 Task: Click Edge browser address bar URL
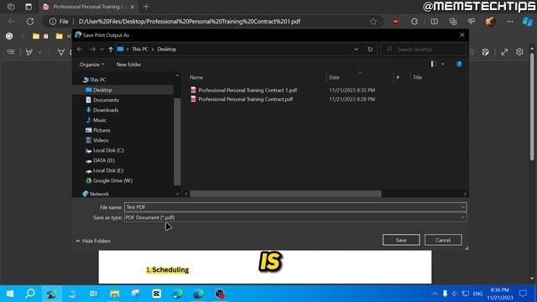pos(190,21)
